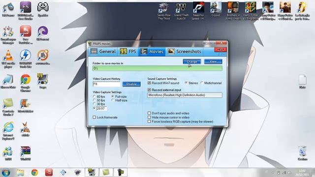Toggle the Record external input checkbox
This screenshot has width=315, height=177.
pos(149,89)
